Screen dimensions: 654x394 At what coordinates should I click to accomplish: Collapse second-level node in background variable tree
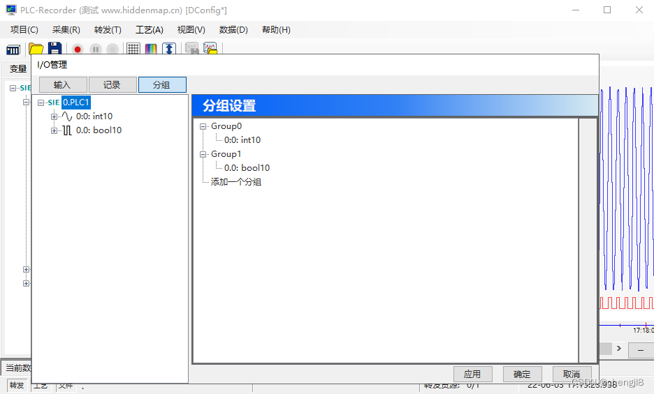click(27, 102)
